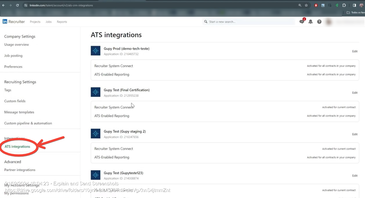Open Tags under Recruiting Settings
The image size is (365, 198).
click(8, 90)
